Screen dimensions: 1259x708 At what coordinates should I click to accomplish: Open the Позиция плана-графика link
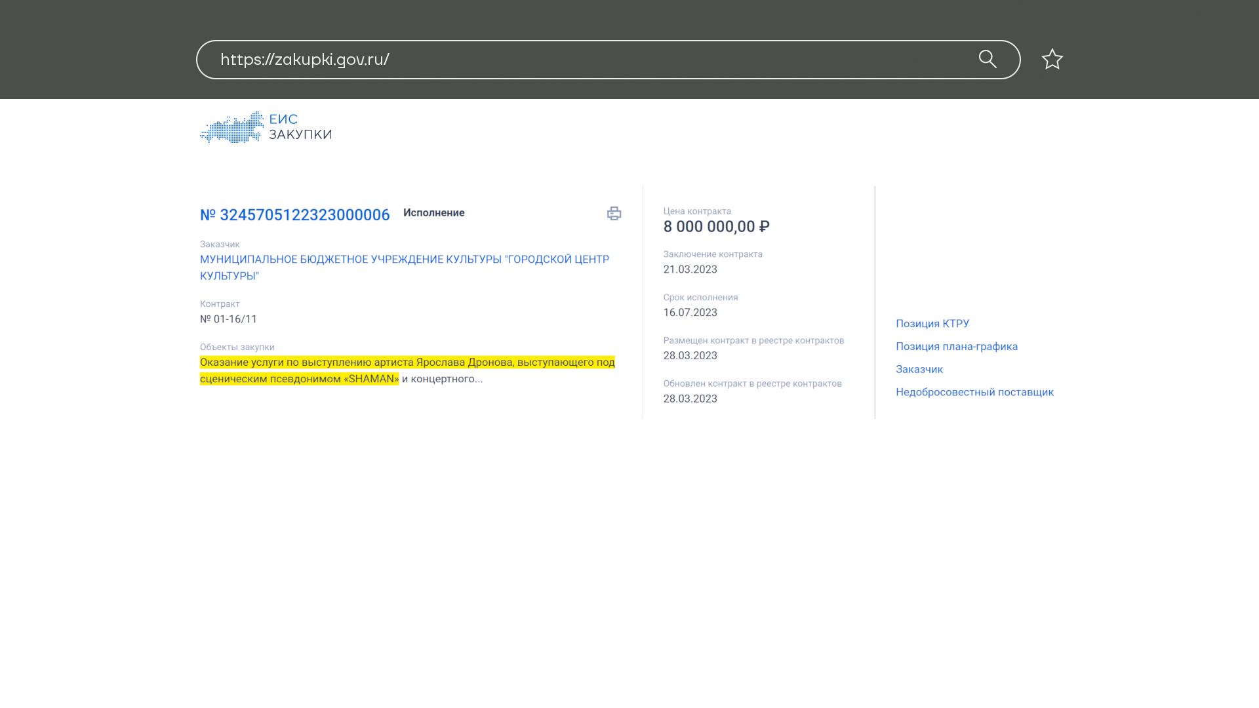(x=956, y=347)
